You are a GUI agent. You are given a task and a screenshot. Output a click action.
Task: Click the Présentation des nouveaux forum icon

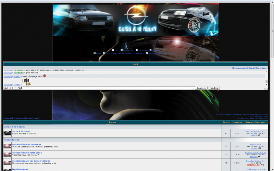coord(7,146)
